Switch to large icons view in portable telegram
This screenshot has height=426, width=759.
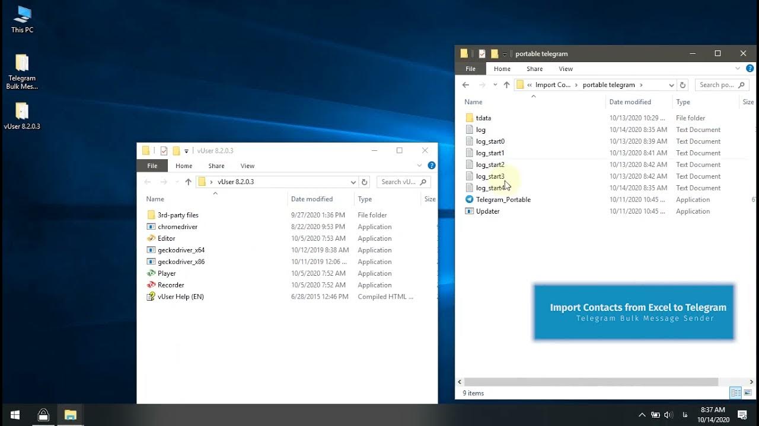point(748,393)
